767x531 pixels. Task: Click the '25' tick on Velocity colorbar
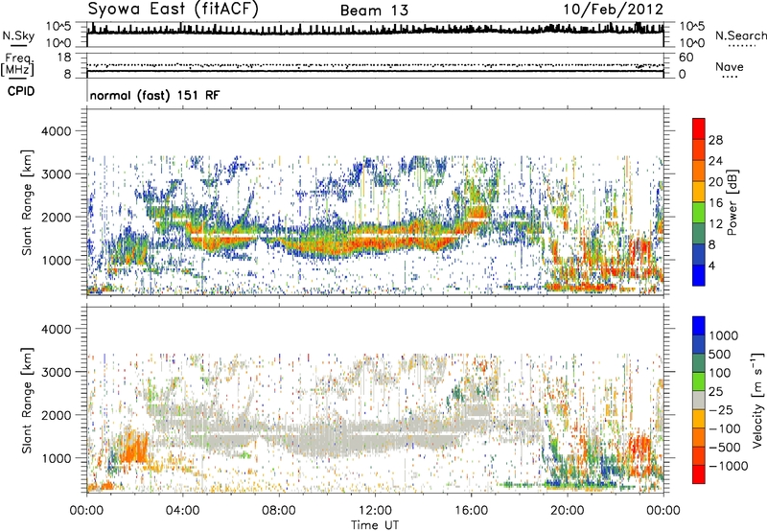tap(715, 392)
